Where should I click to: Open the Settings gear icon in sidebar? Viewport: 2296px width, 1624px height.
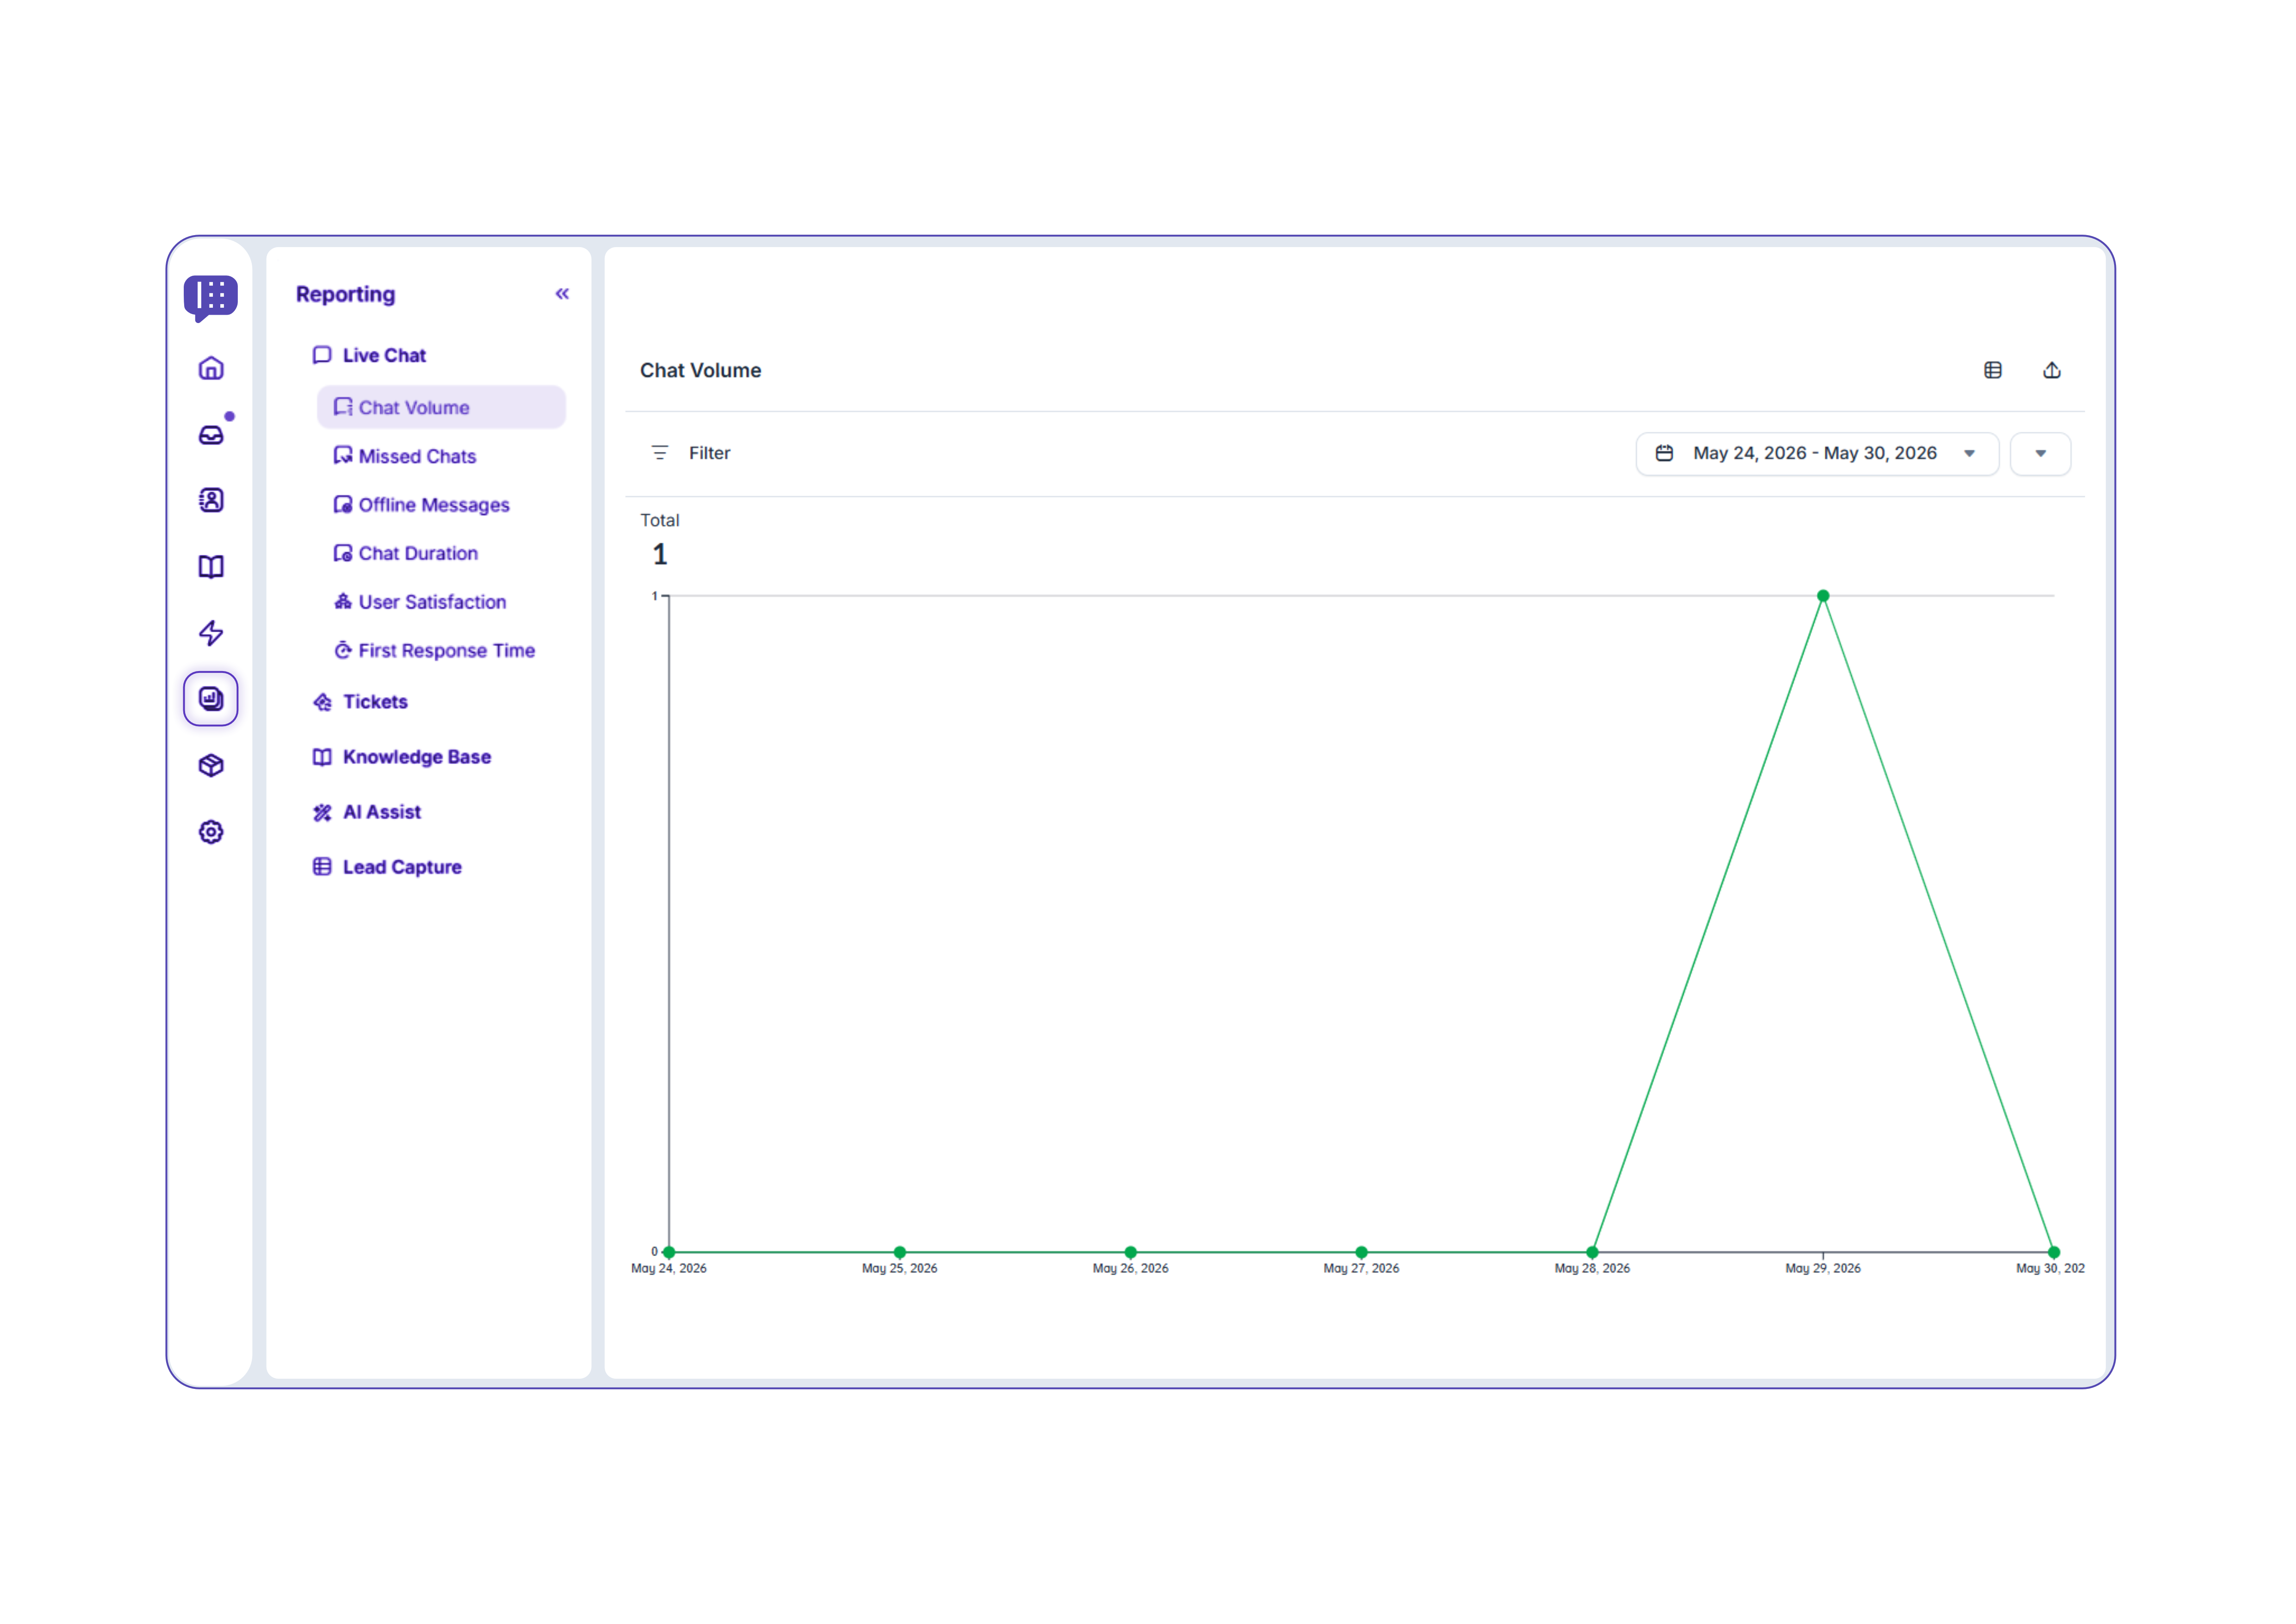[x=211, y=832]
